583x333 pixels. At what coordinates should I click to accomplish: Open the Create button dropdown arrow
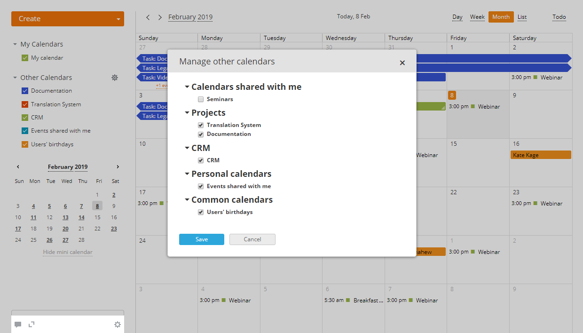[118, 19]
